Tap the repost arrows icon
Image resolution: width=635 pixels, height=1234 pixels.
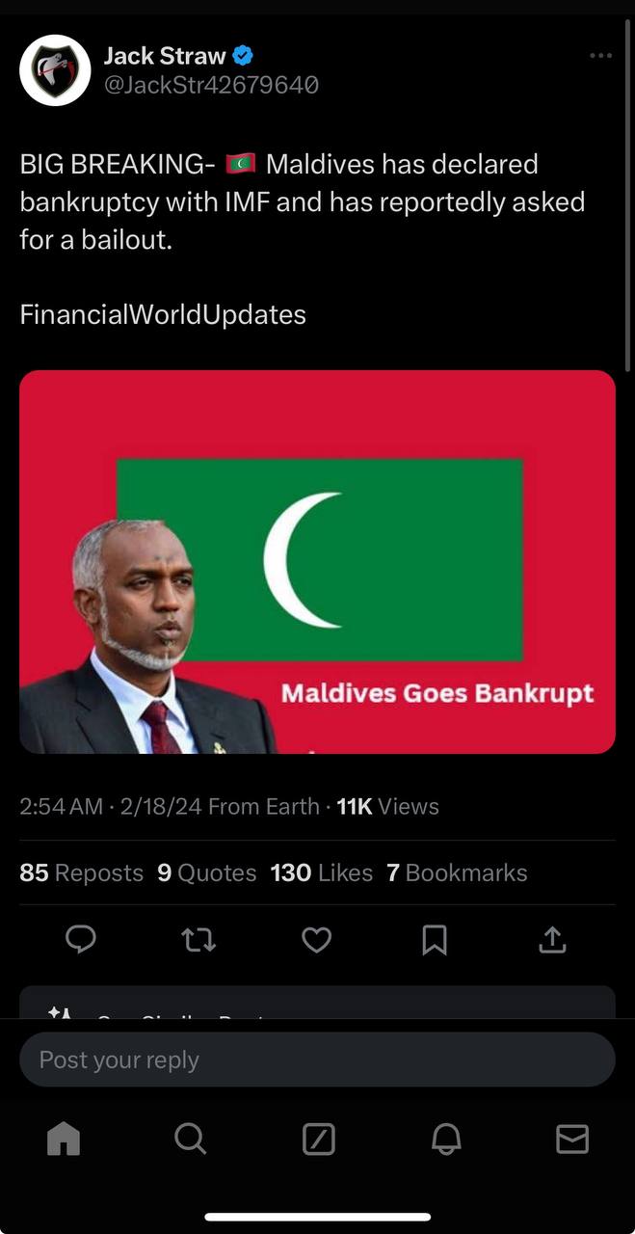[198, 939]
